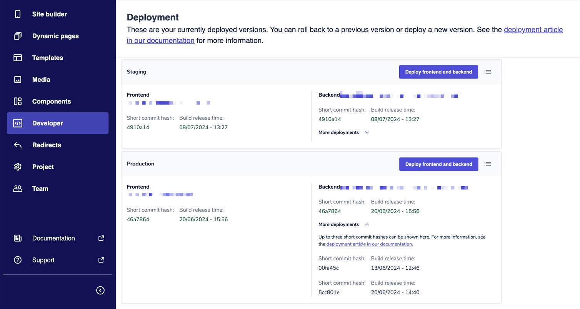Click commit hash 00fa45c under Production
Viewport: 580px width, 309px height.
point(328,268)
